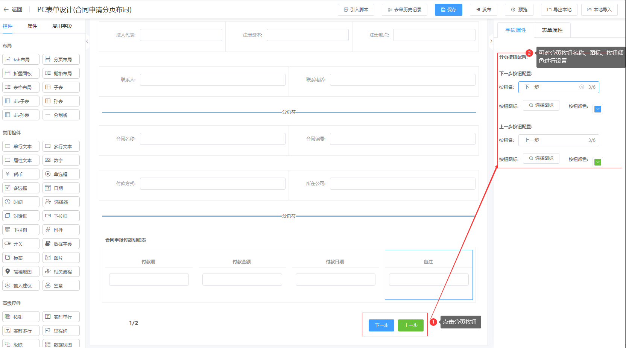The height and width of the screenshot is (348, 626).
Task: Choose the 日期 date control
Action: tap(61, 188)
